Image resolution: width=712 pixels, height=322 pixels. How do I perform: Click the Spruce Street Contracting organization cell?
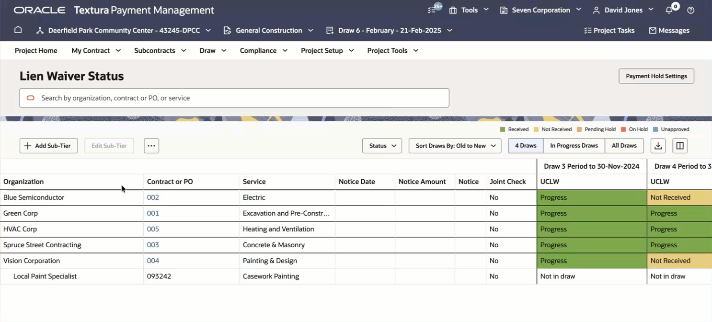72,245
